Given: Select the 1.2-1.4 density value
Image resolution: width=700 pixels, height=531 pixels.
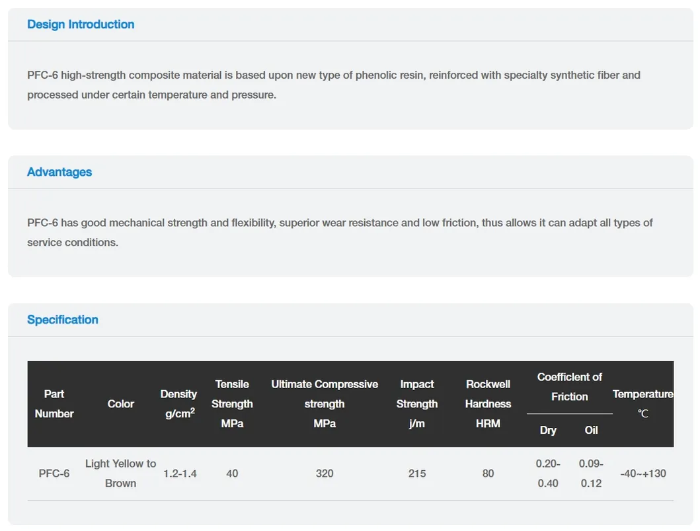Looking at the screenshot, I should click(180, 473).
